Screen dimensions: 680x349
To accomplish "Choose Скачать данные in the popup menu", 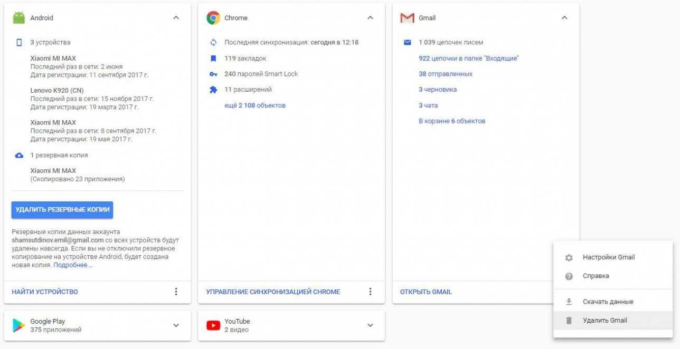I will tap(608, 302).
